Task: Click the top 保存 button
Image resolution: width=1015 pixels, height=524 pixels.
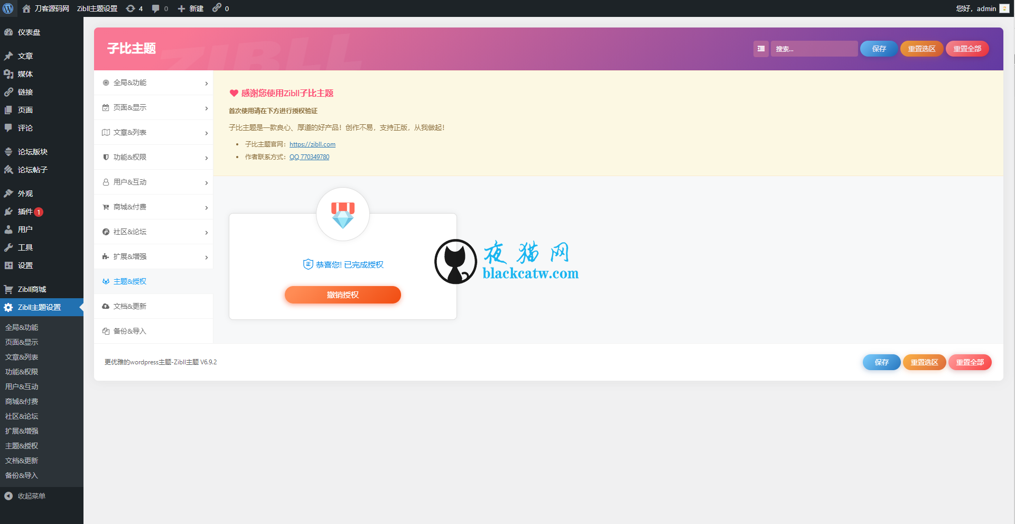Action: point(879,49)
